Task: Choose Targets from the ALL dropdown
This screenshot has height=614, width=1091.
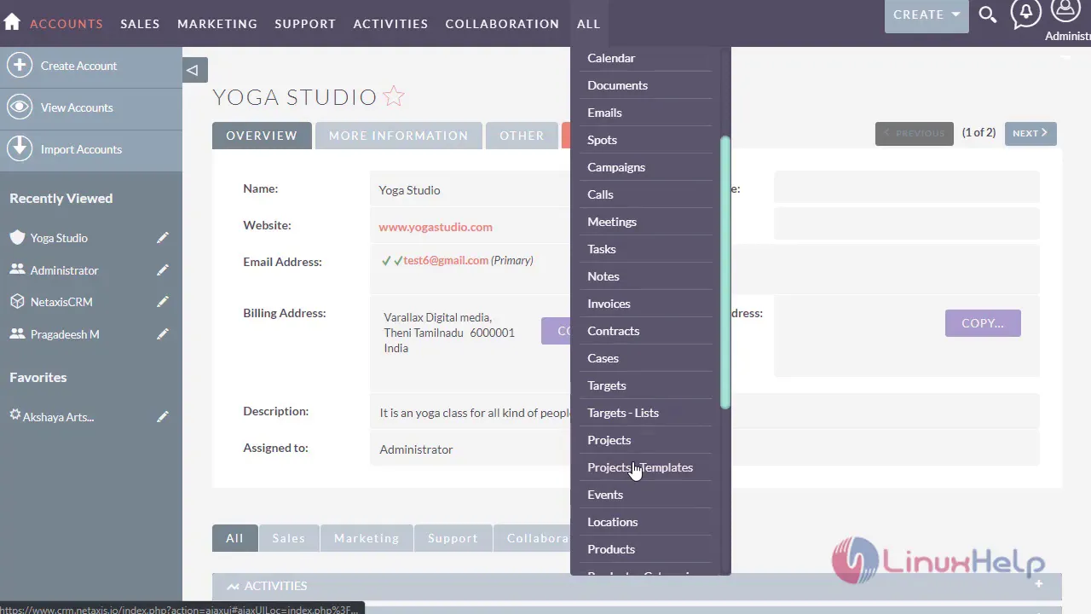Action: [607, 385]
